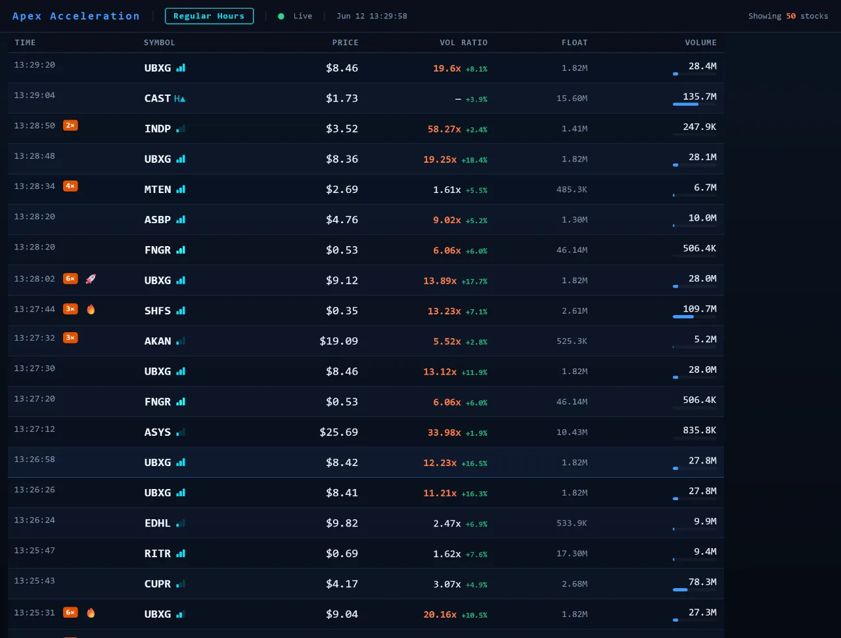
Task: Click the +18.4% change at 13:28:48
Action: coord(474,160)
